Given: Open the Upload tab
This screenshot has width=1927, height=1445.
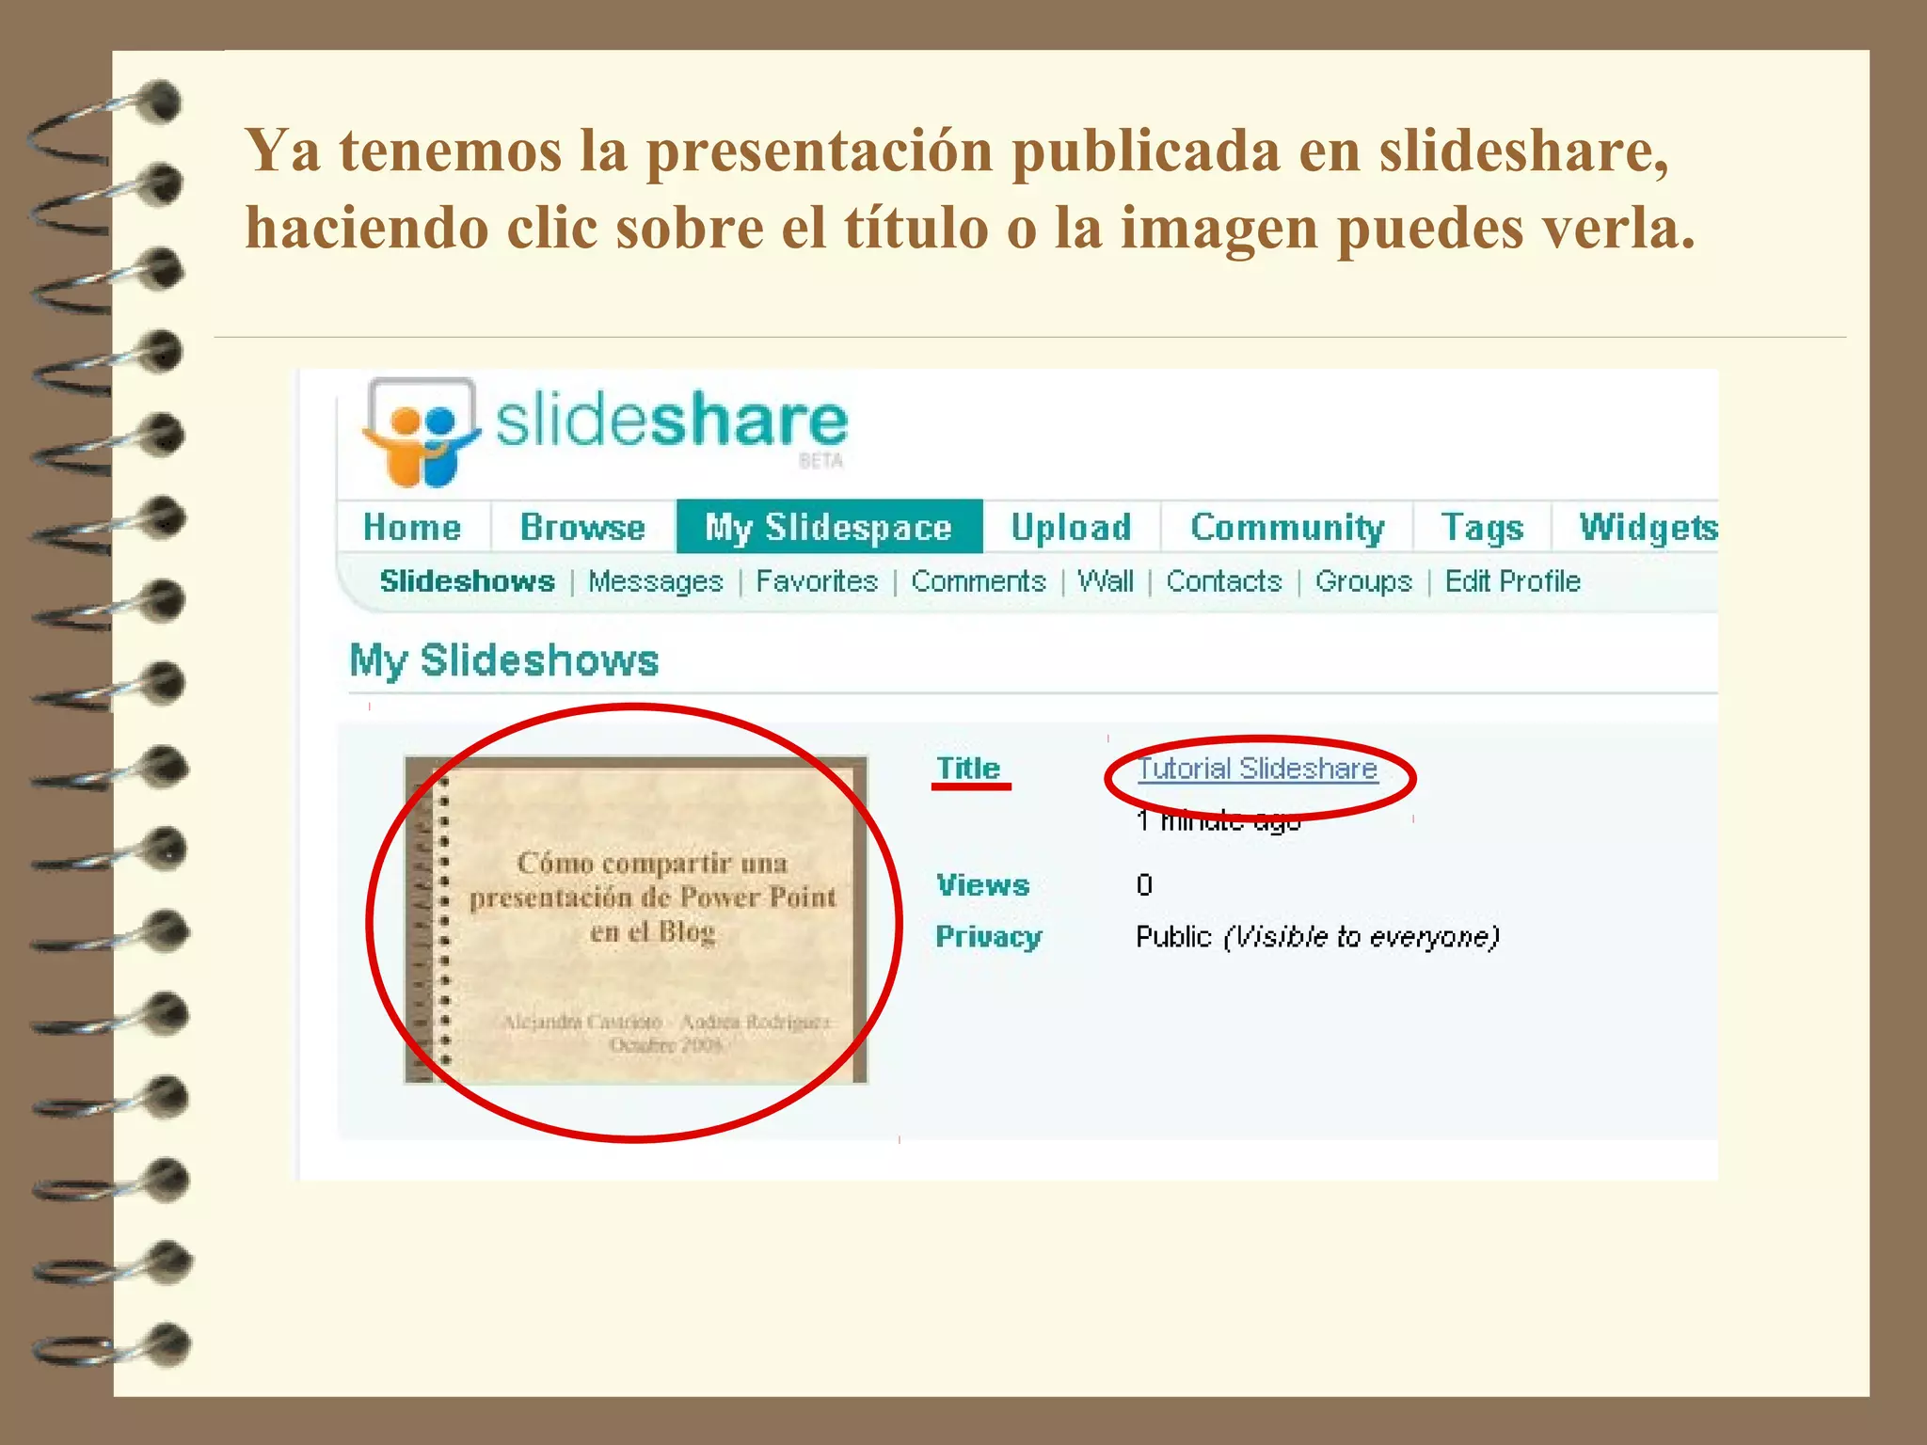Looking at the screenshot, I should point(1071,527).
